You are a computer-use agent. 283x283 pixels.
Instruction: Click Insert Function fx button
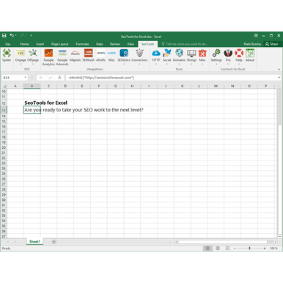point(59,78)
